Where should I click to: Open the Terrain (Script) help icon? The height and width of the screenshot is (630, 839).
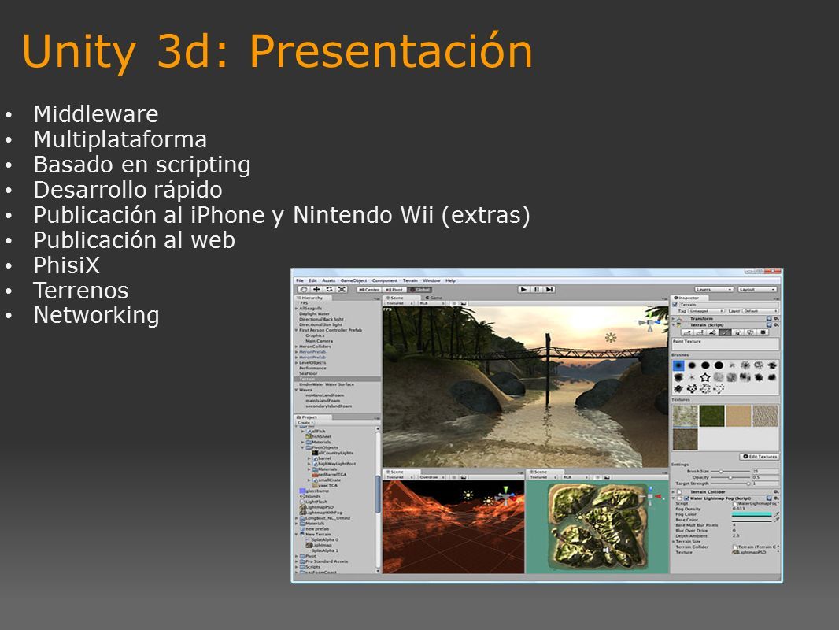coord(769,325)
